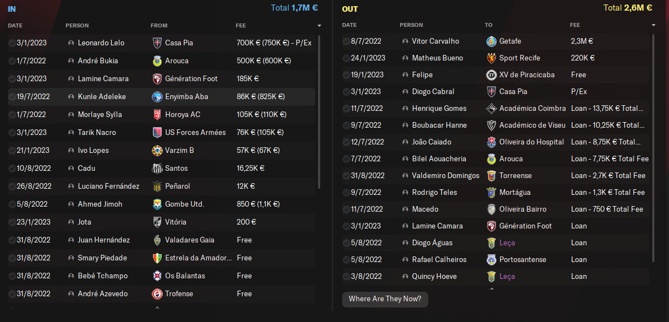Click the Casa Pia club badge in IN list

coord(157,43)
